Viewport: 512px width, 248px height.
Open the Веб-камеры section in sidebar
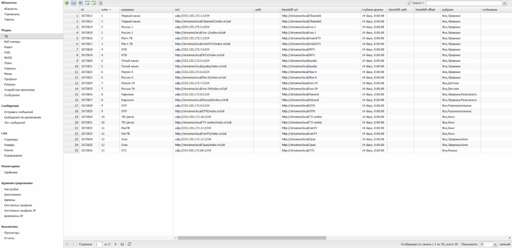tap(12, 42)
